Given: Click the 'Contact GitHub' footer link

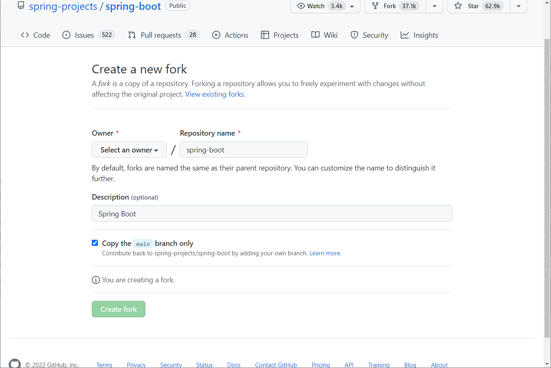Looking at the screenshot, I should (x=276, y=365).
